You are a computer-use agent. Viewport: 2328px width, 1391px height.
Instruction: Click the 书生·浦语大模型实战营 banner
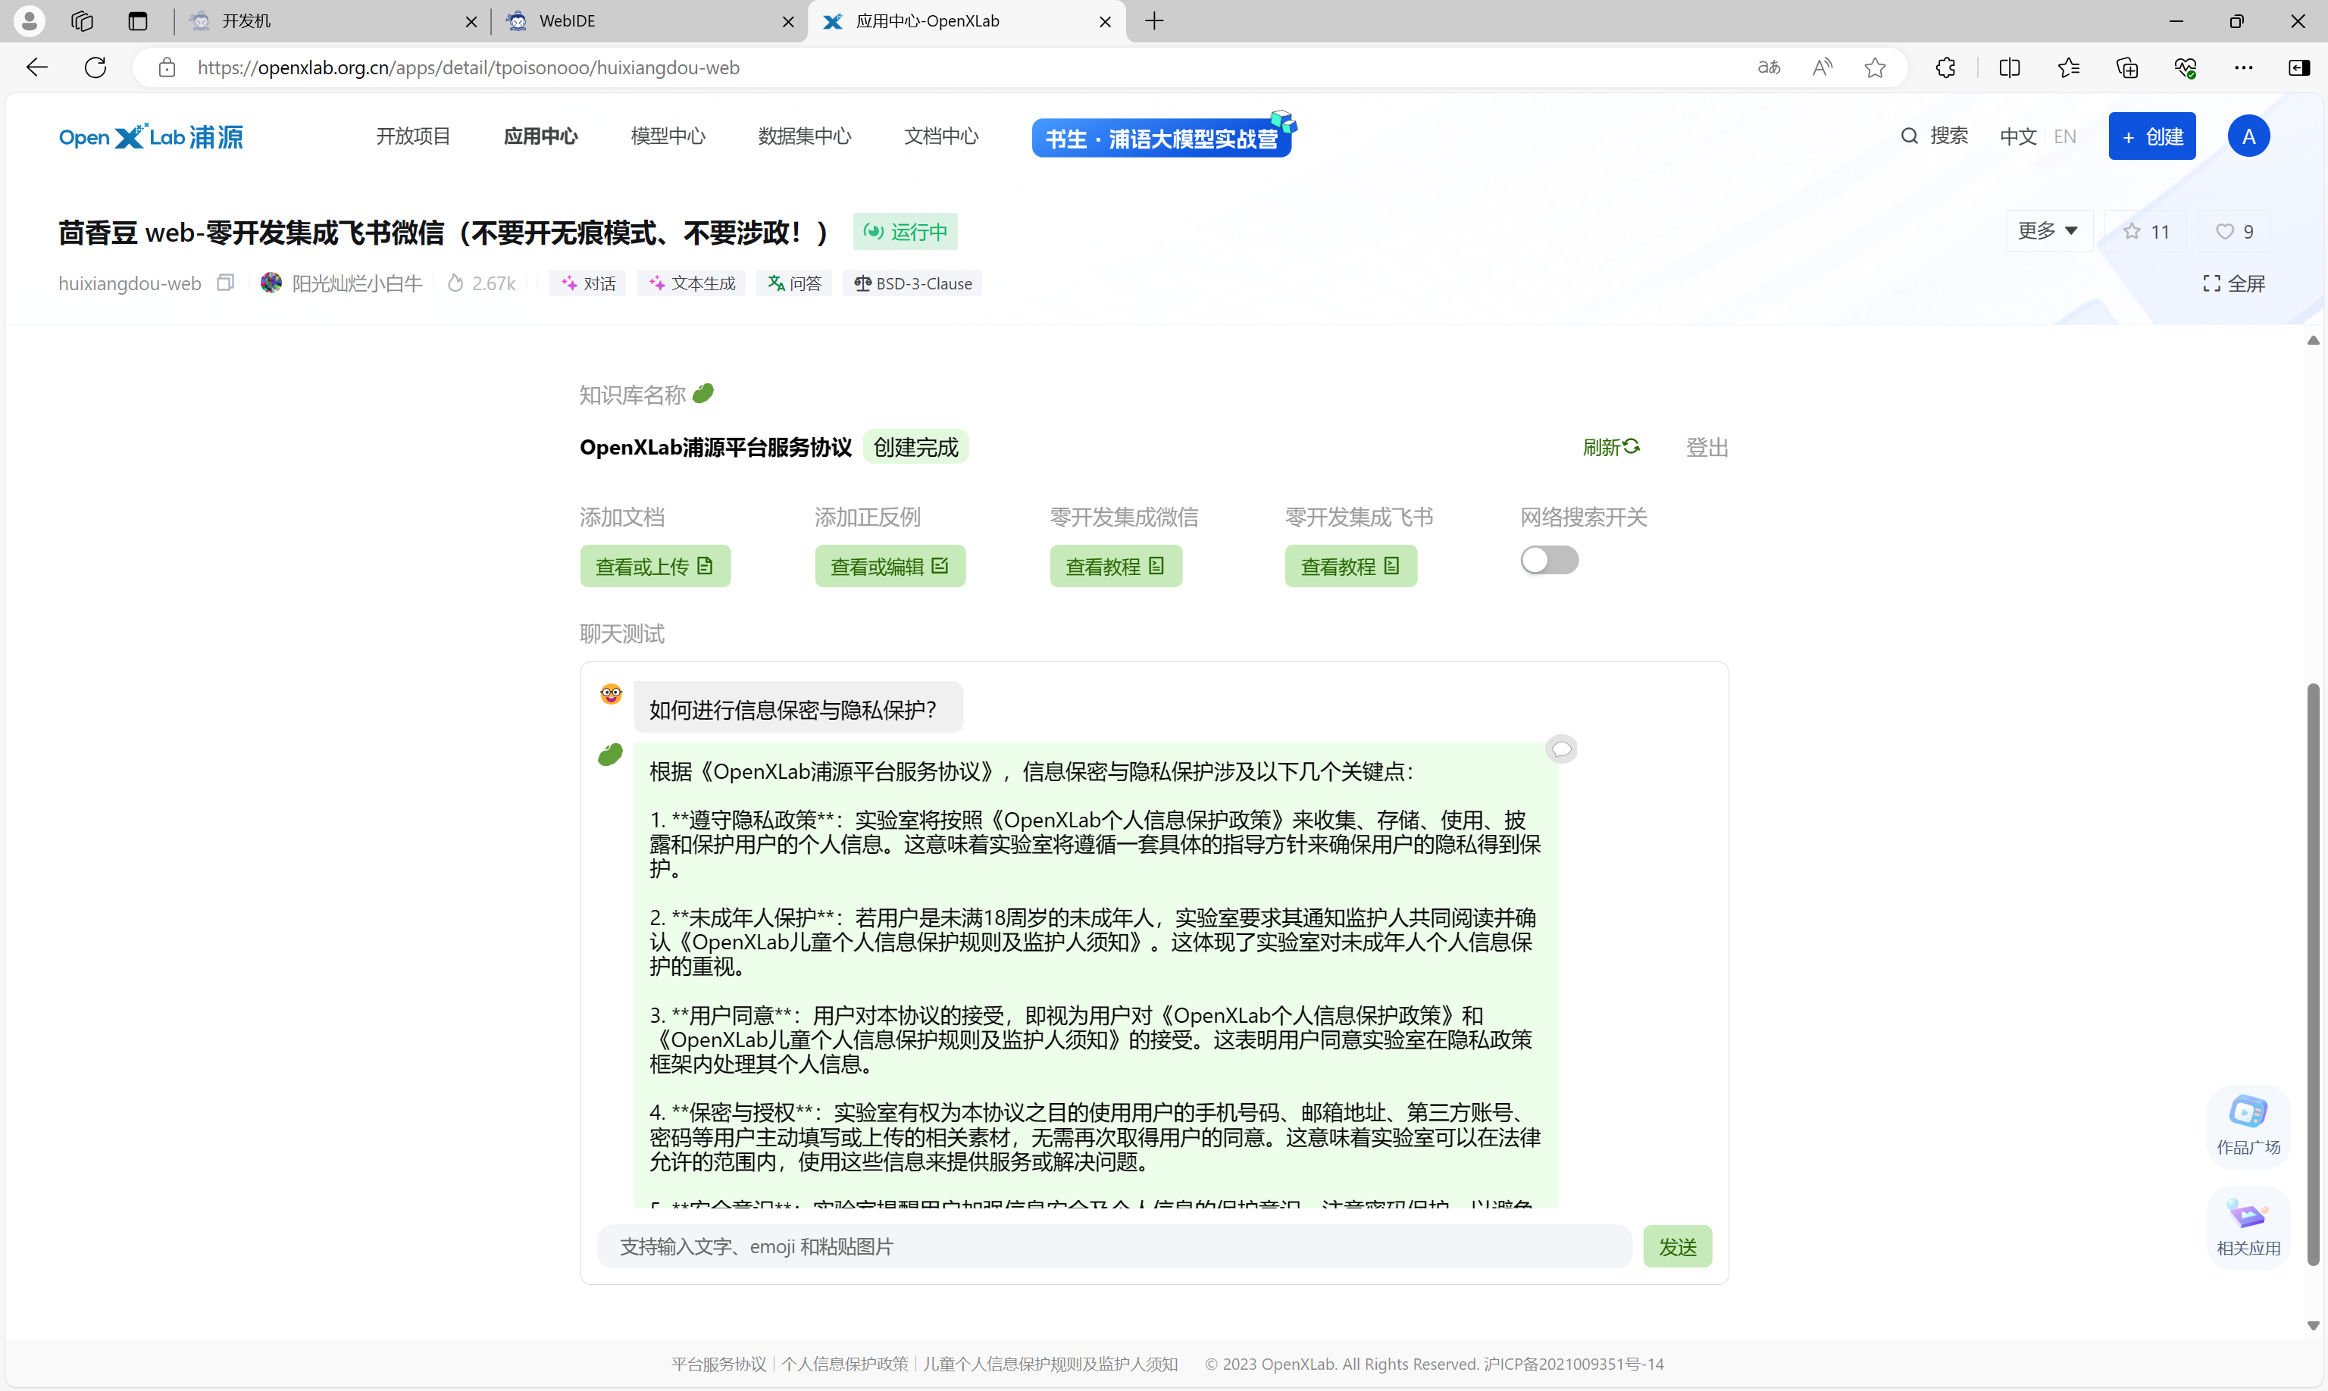click(x=1163, y=136)
